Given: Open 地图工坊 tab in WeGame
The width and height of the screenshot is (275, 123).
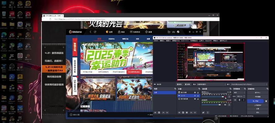Looking at the screenshot, I should tap(125, 39).
